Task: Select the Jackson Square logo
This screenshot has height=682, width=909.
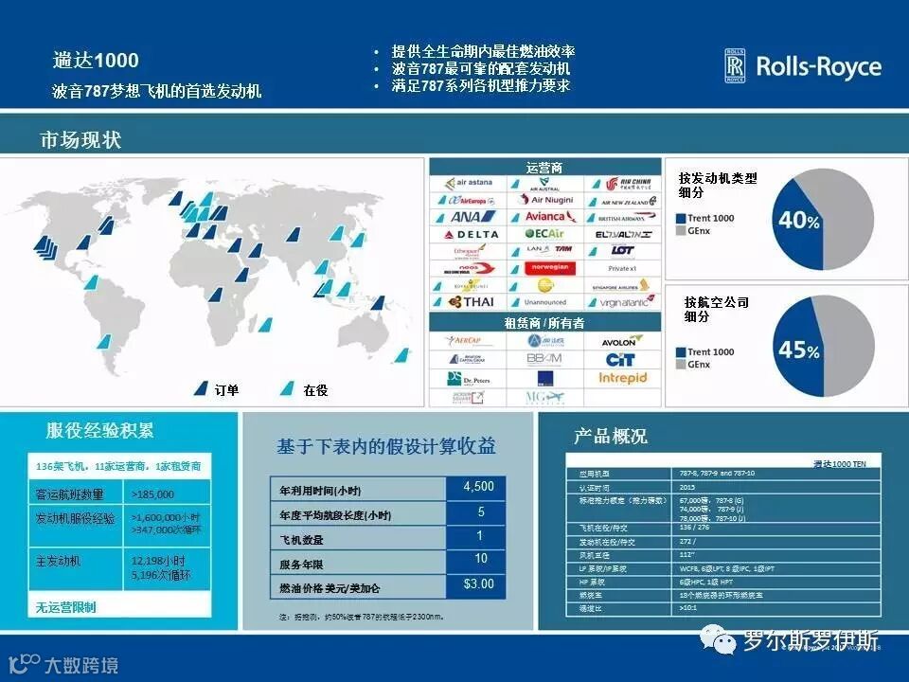Action: (x=467, y=398)
